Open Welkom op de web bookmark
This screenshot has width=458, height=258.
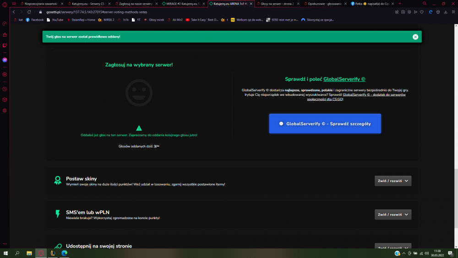[x=247, y=20]
